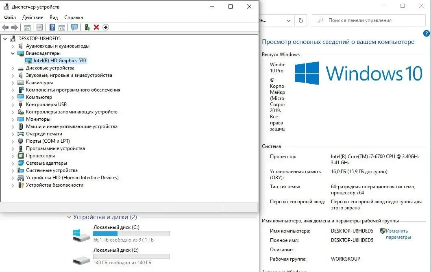Image resolution: width=431 pixels, height=272 pixels.
Task: Collapse the Видеоадаптеры category
Action: tap(13, 53)
